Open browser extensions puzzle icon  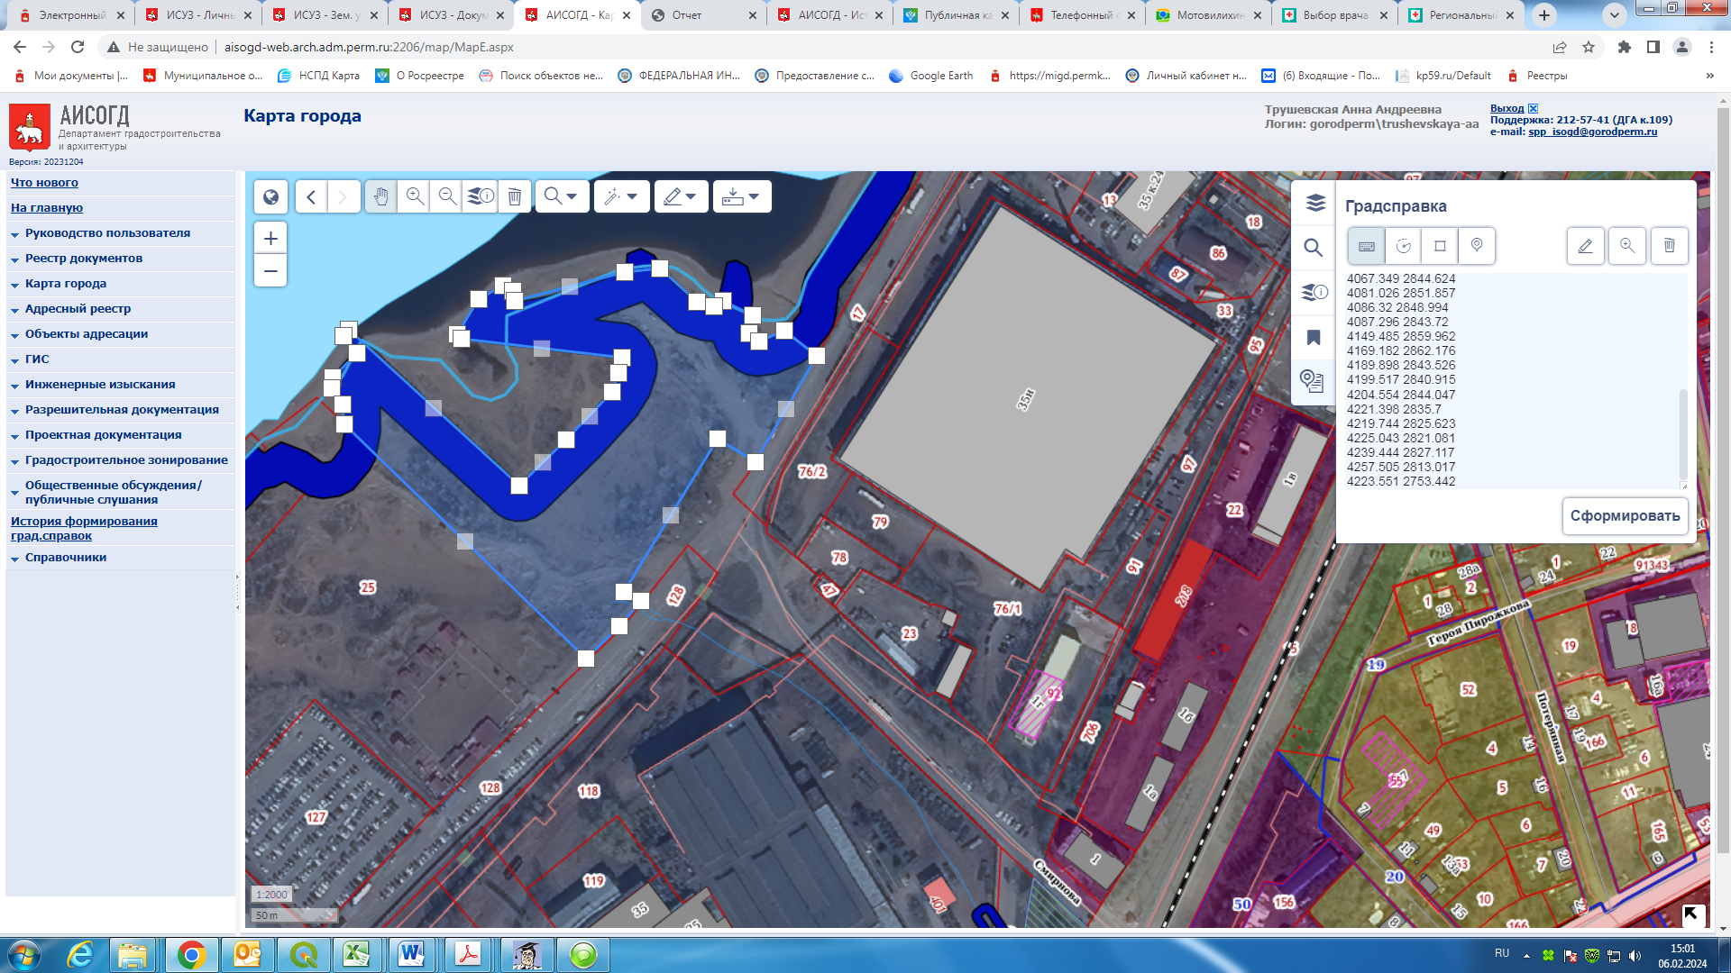[x=1625, y=47]
